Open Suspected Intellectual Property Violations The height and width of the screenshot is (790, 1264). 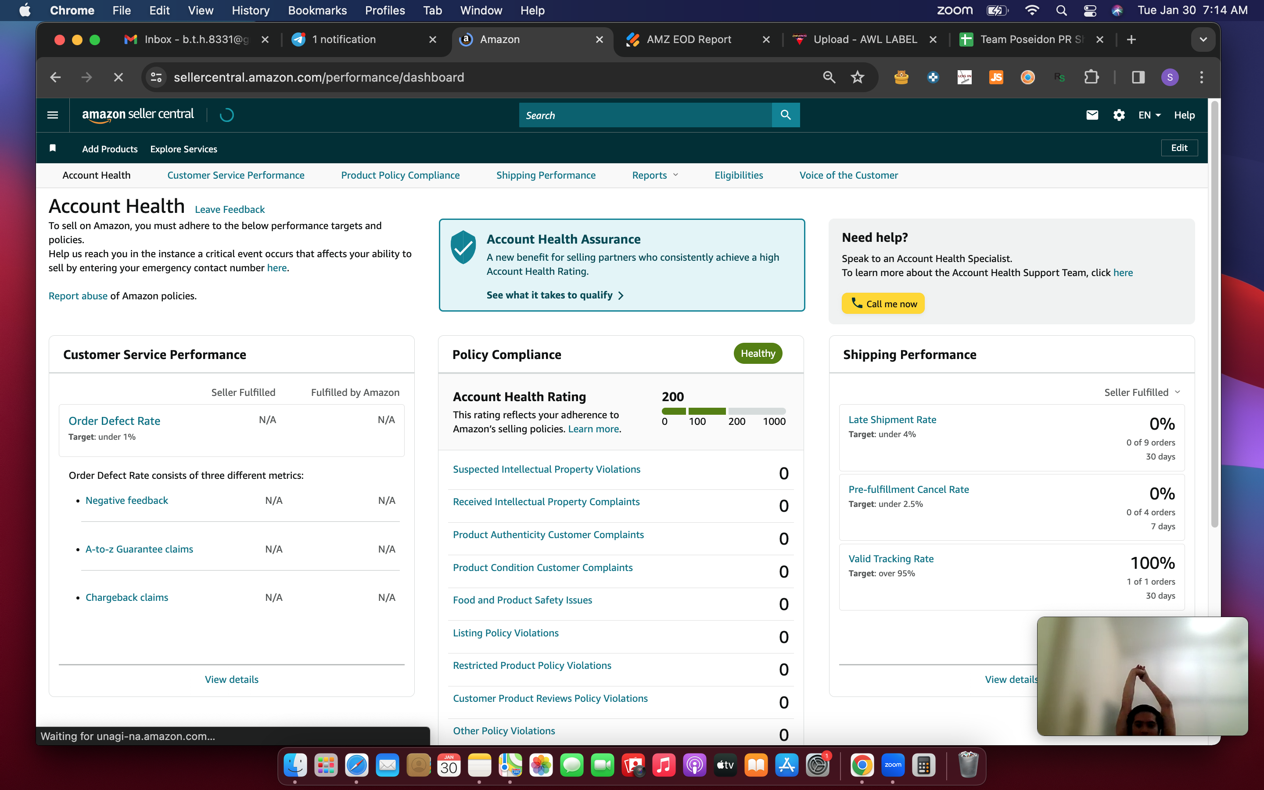546,469
